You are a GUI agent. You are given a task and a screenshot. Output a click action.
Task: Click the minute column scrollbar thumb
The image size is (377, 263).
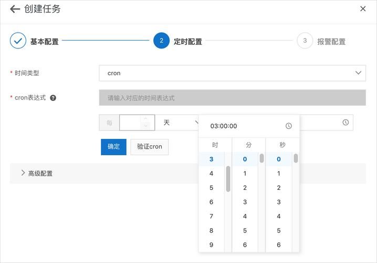tap(261, 158)
